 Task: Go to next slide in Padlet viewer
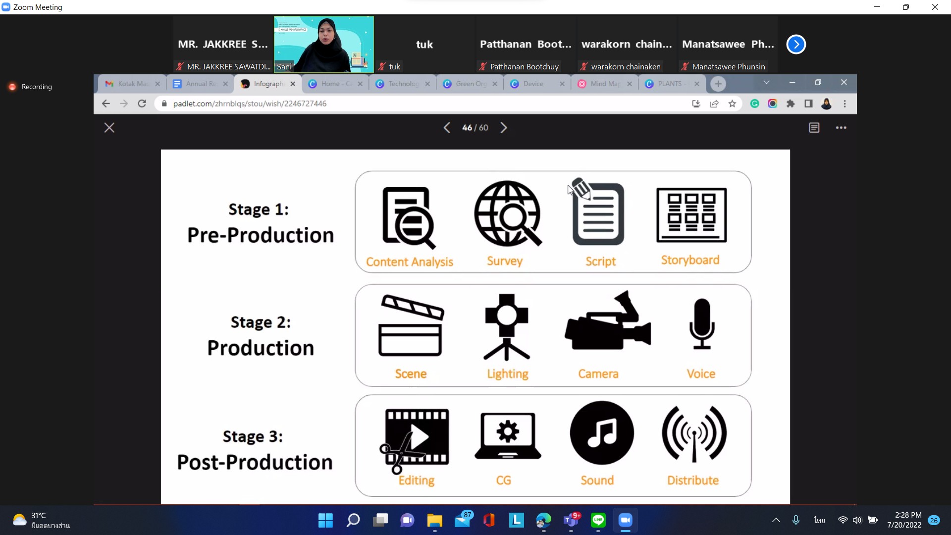[x=504, y=128]
